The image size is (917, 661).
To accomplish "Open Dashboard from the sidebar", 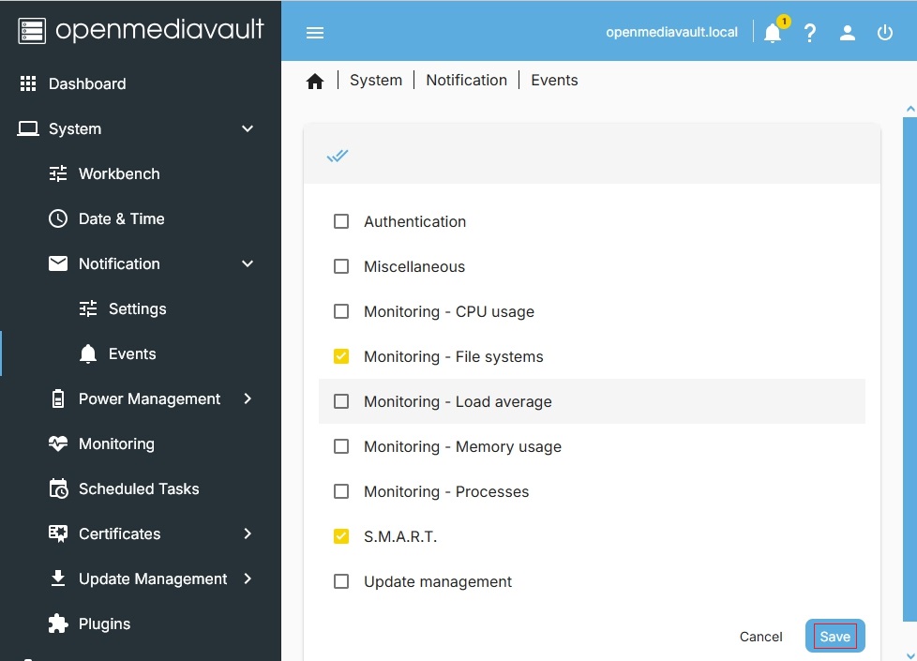I will pyautogui.click(x=87, y=83).
